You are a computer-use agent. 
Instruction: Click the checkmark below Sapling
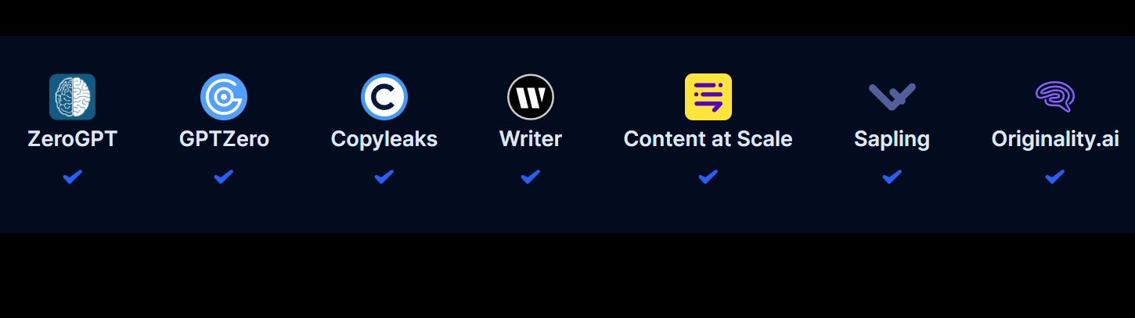[892, 177]
